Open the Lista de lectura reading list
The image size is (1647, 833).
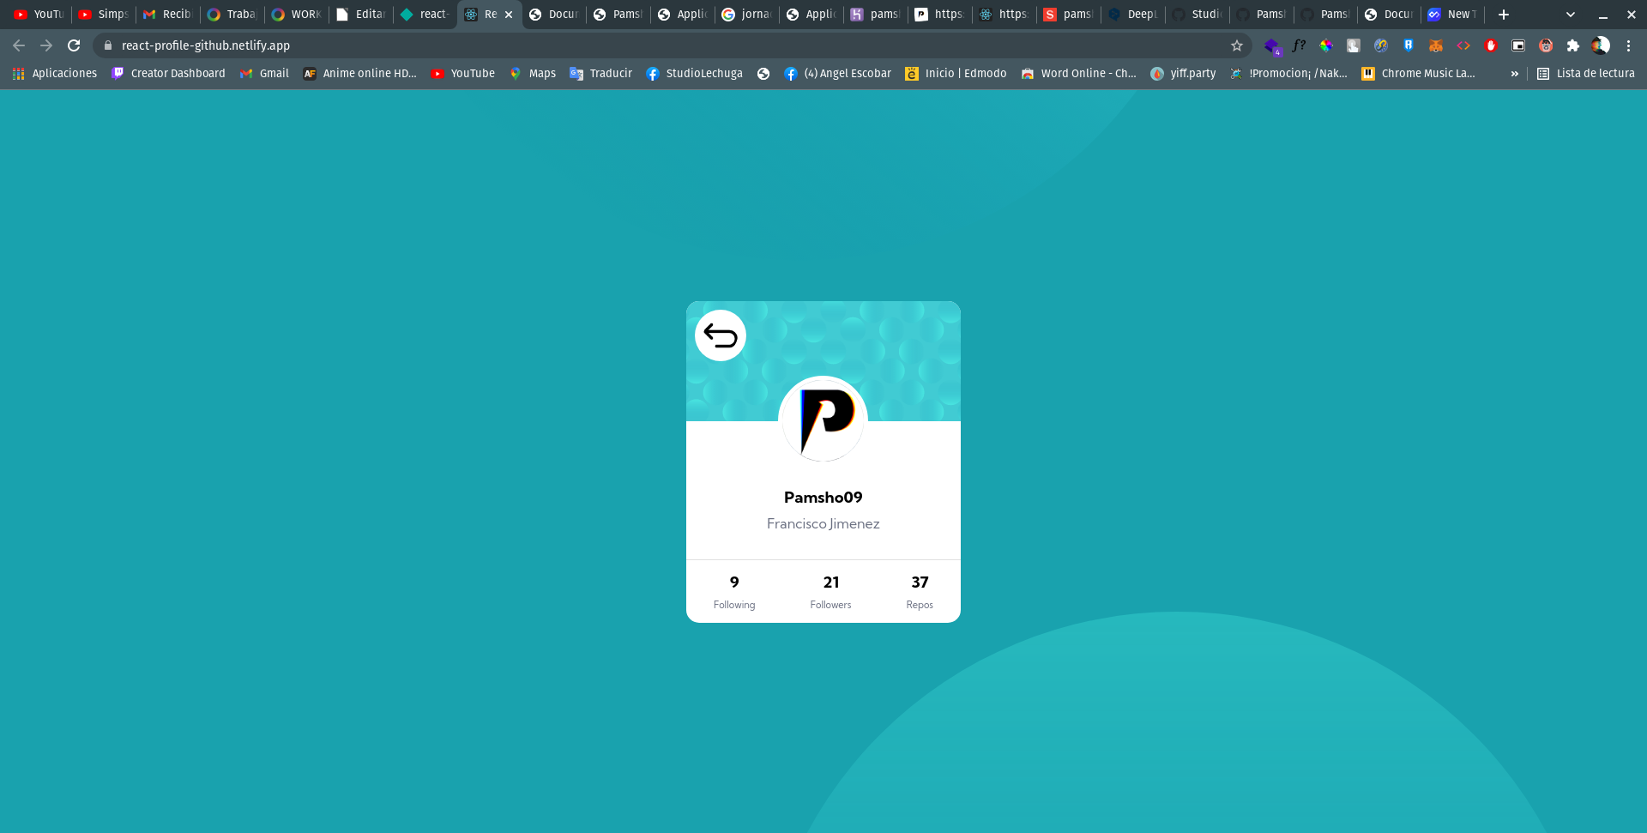pyautogui.click(x=1586, y=74)
